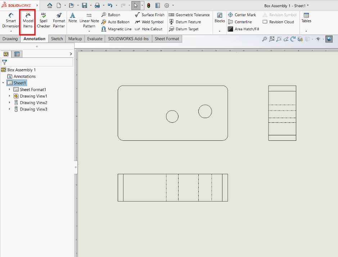
Task: Activate the Format Painter
Action: [x=59, y=21]
